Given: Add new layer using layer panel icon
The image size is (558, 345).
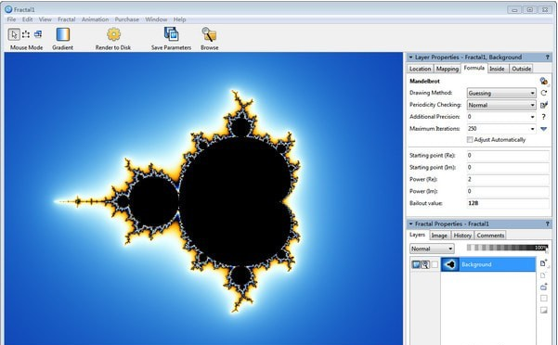Looking at the screenshot, I should coord(543,263).
